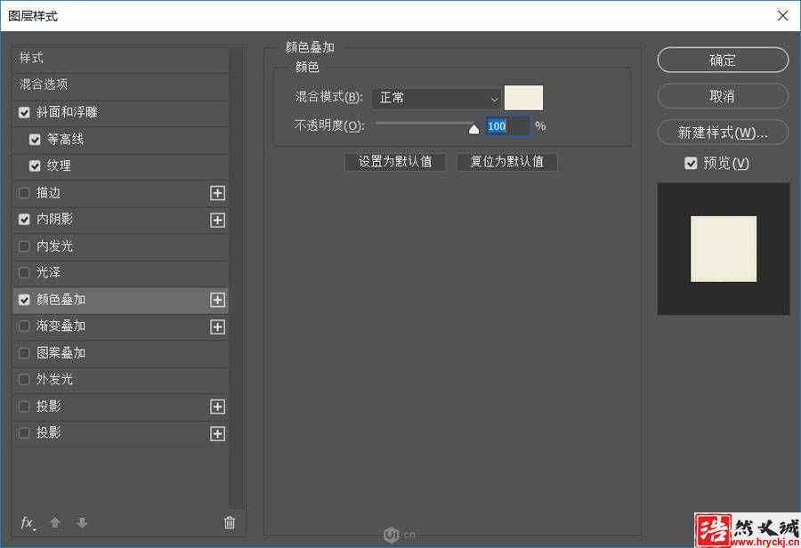Image resolution: width=801 pixels, height=548 pixels.
Task: Open the 斜面和浮雕 settings by its label
Action: tap(67, 112)
